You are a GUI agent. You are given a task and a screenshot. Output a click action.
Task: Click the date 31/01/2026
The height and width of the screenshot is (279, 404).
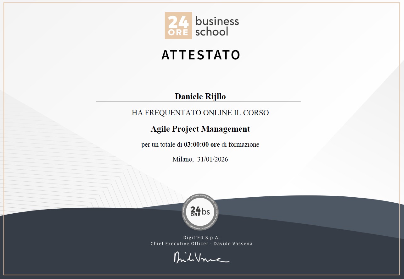tap(213, 159)
